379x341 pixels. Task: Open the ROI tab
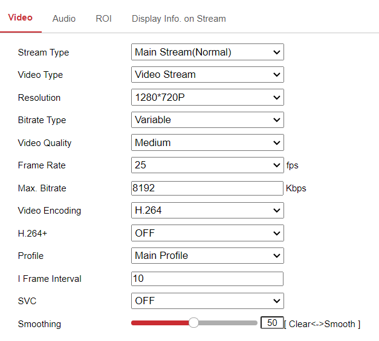tap(103, 19)
